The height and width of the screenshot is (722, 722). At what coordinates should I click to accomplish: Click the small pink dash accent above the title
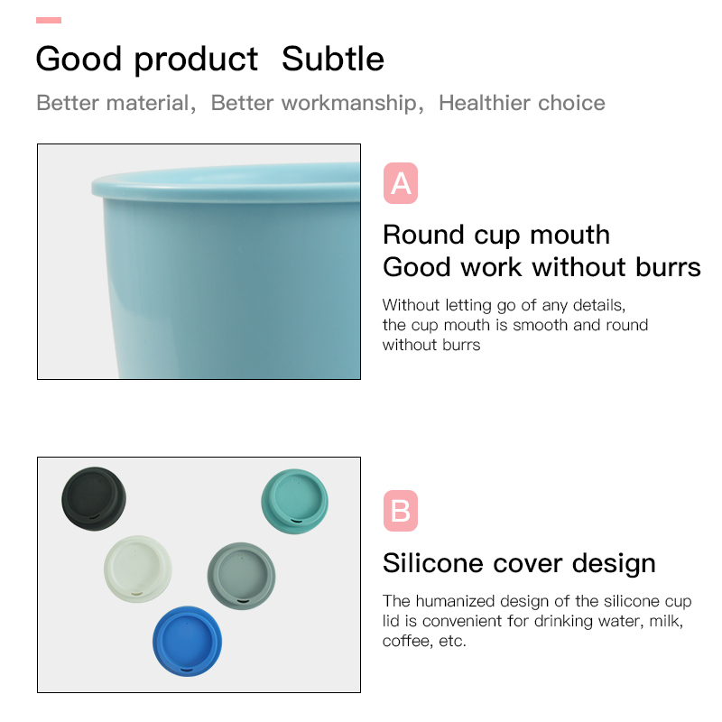(x=49, y=20)
